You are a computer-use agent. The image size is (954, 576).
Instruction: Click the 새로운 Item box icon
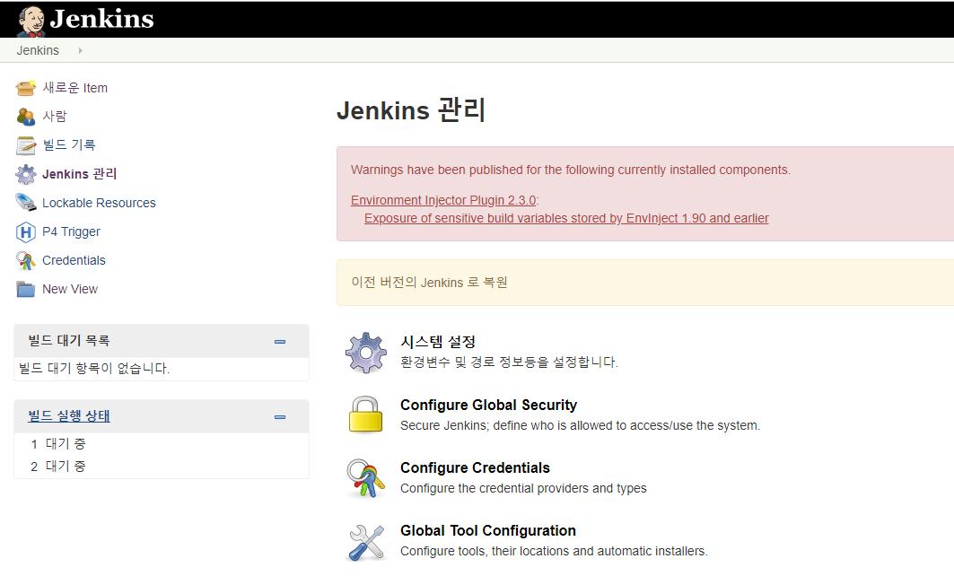pos(25,88)
